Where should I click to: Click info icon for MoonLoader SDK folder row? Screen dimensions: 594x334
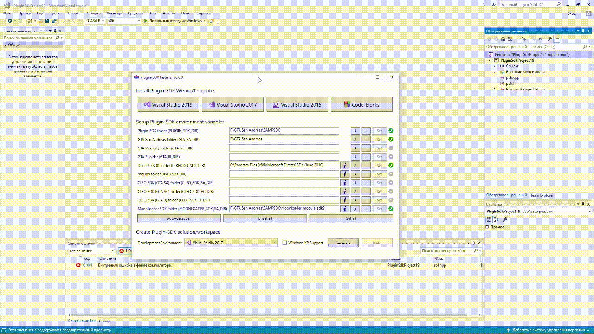[x=345, y=209]
